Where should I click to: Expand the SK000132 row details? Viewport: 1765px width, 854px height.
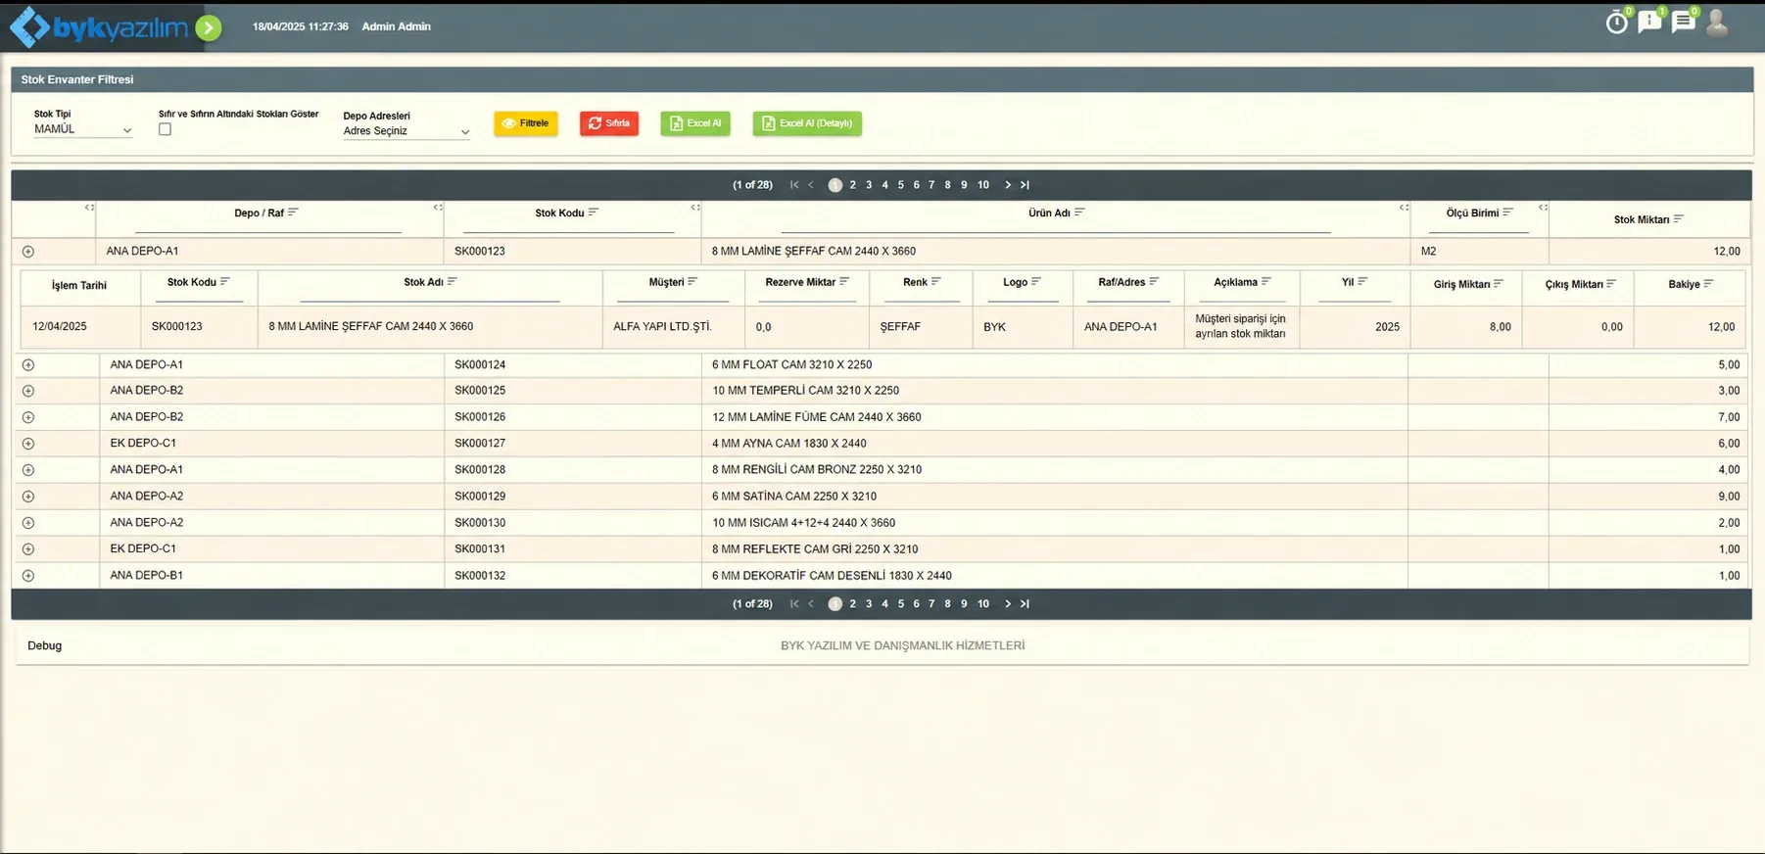pyautogui.click(x=28, y=576)
